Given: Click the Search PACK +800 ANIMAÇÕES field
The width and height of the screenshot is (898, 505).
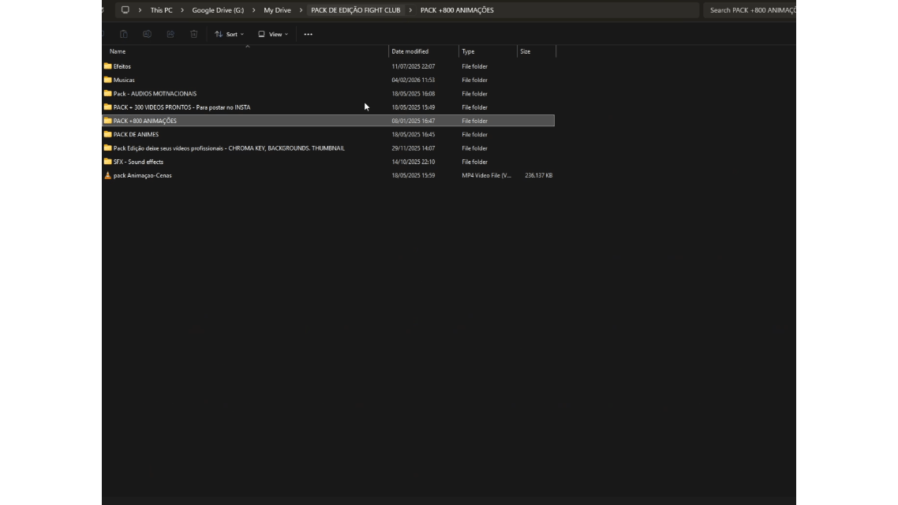Looking at the screenshot, I should coord(751,10).
